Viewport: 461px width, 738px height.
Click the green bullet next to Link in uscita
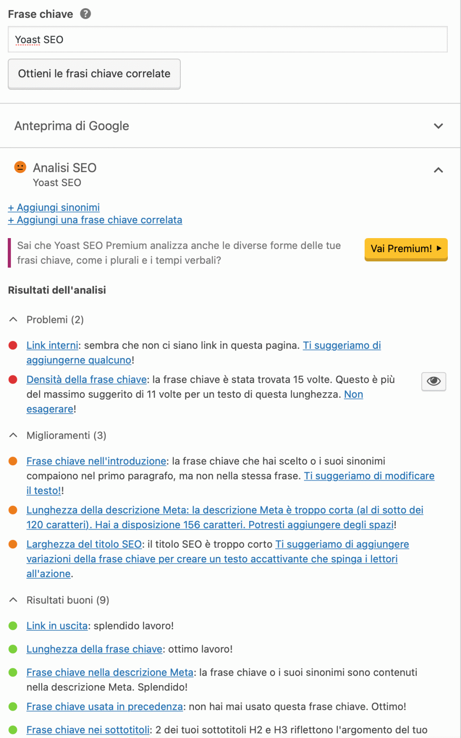tap(13, 626)
